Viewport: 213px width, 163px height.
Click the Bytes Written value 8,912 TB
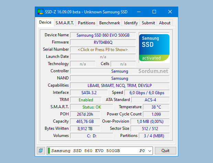tap(85, 128)
